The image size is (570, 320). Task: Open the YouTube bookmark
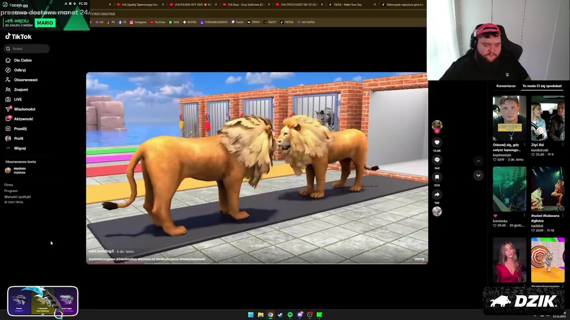tap(158, 22)
